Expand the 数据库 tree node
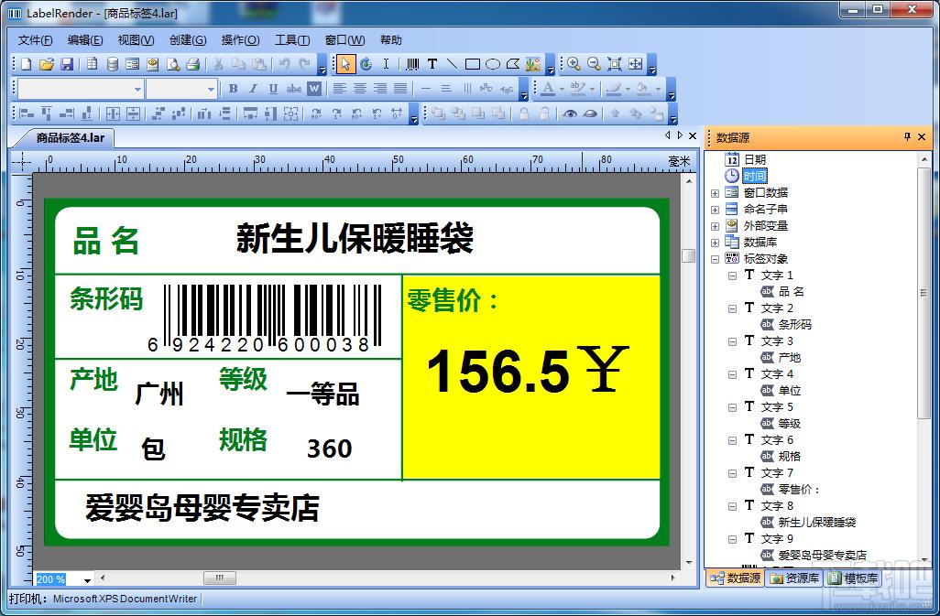Screen dimensions: 940x616 pos(715,243)
